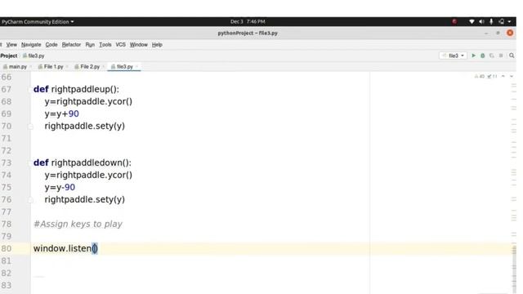
Task: Click the 'y=y+90' code line
Action: pos(62,114)
